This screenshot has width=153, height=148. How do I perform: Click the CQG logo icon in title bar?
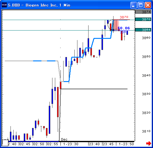tap(4, 5)
